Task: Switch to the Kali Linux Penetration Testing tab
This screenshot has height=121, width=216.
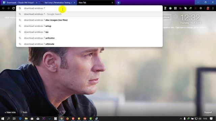Action: coord(58,3)
